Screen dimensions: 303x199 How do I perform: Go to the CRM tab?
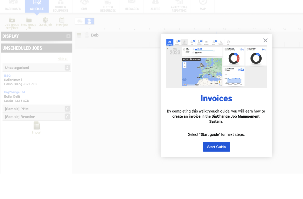[x=84, y=6]
